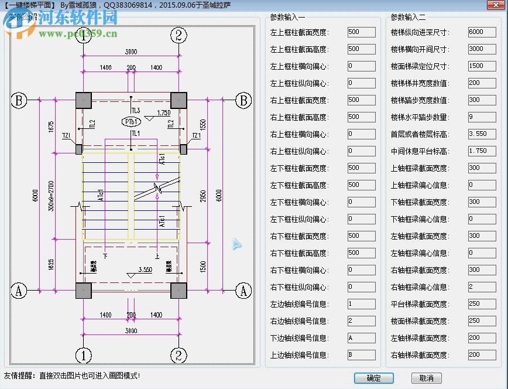Click the 右上框柱截面宽度 input box
The width and height of the screenshot is (508, 389).
[361, 100]
